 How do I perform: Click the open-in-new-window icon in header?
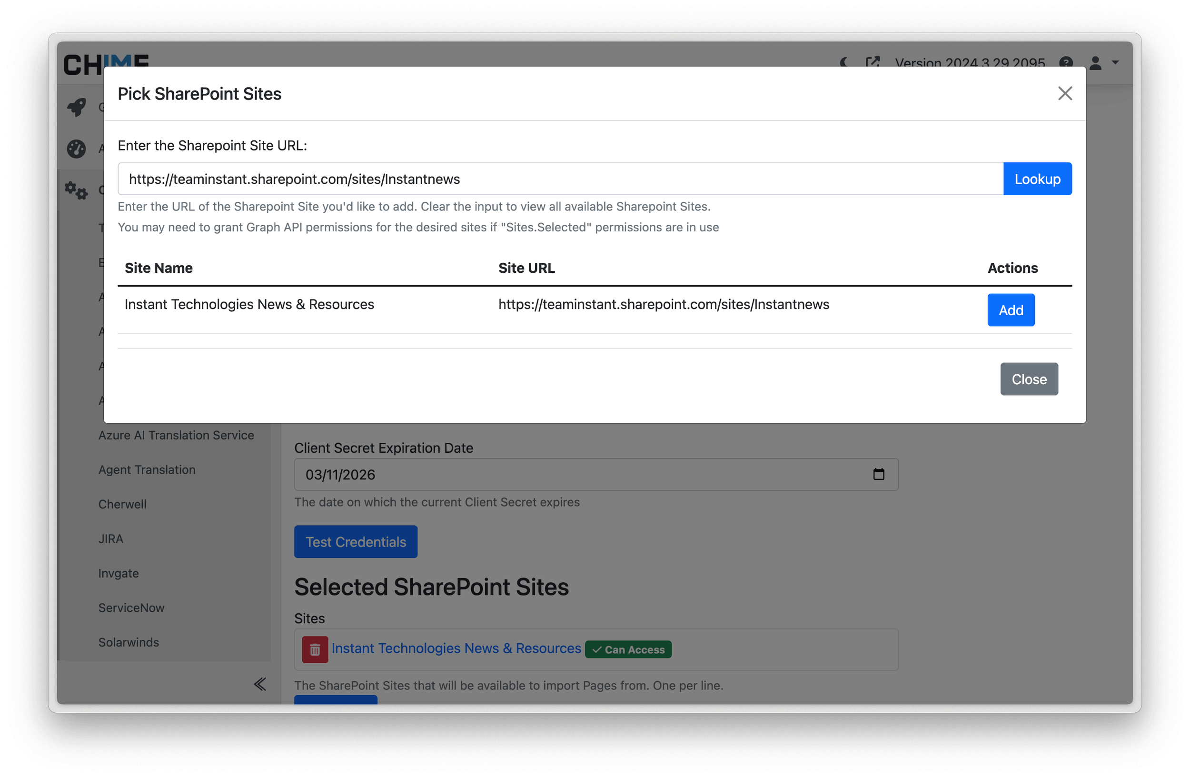click(872, 63)
